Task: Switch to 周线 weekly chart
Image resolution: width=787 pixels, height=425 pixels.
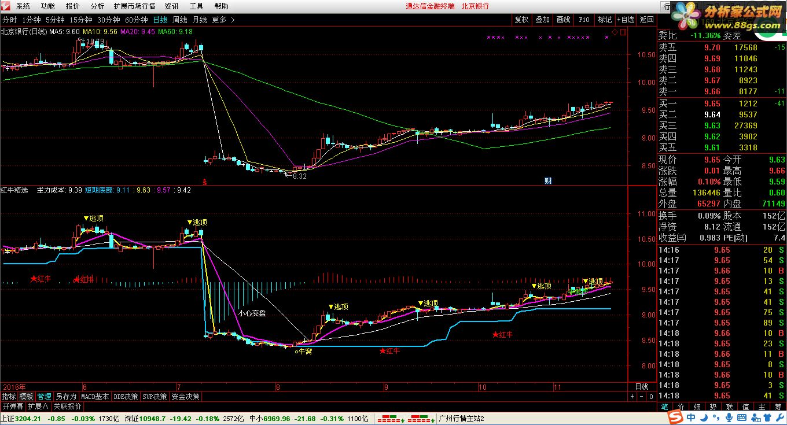Action: tap(180, 20)
